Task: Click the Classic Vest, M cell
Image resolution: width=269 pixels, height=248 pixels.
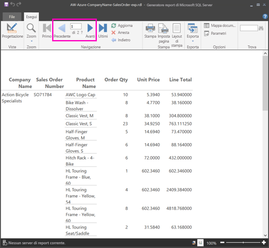Action: pyautogui.click(x=79, y=116)
